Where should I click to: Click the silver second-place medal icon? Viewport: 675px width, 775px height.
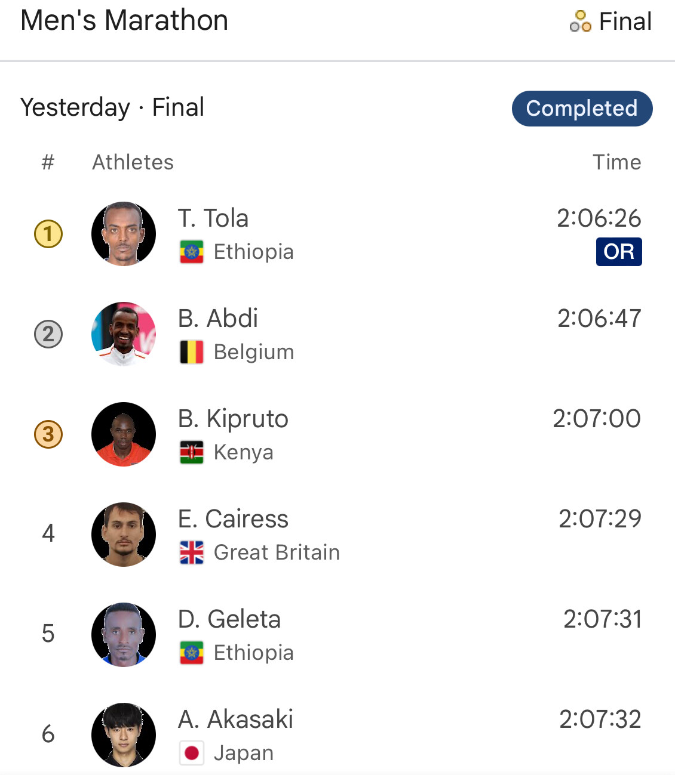point(48,334)
